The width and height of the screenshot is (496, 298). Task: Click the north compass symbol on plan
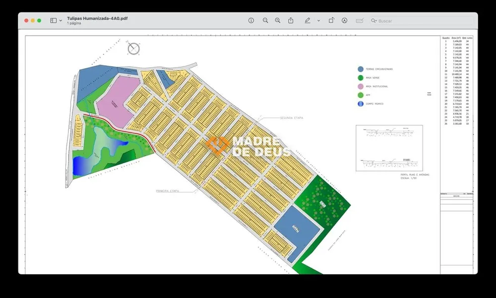coord(133,49)
